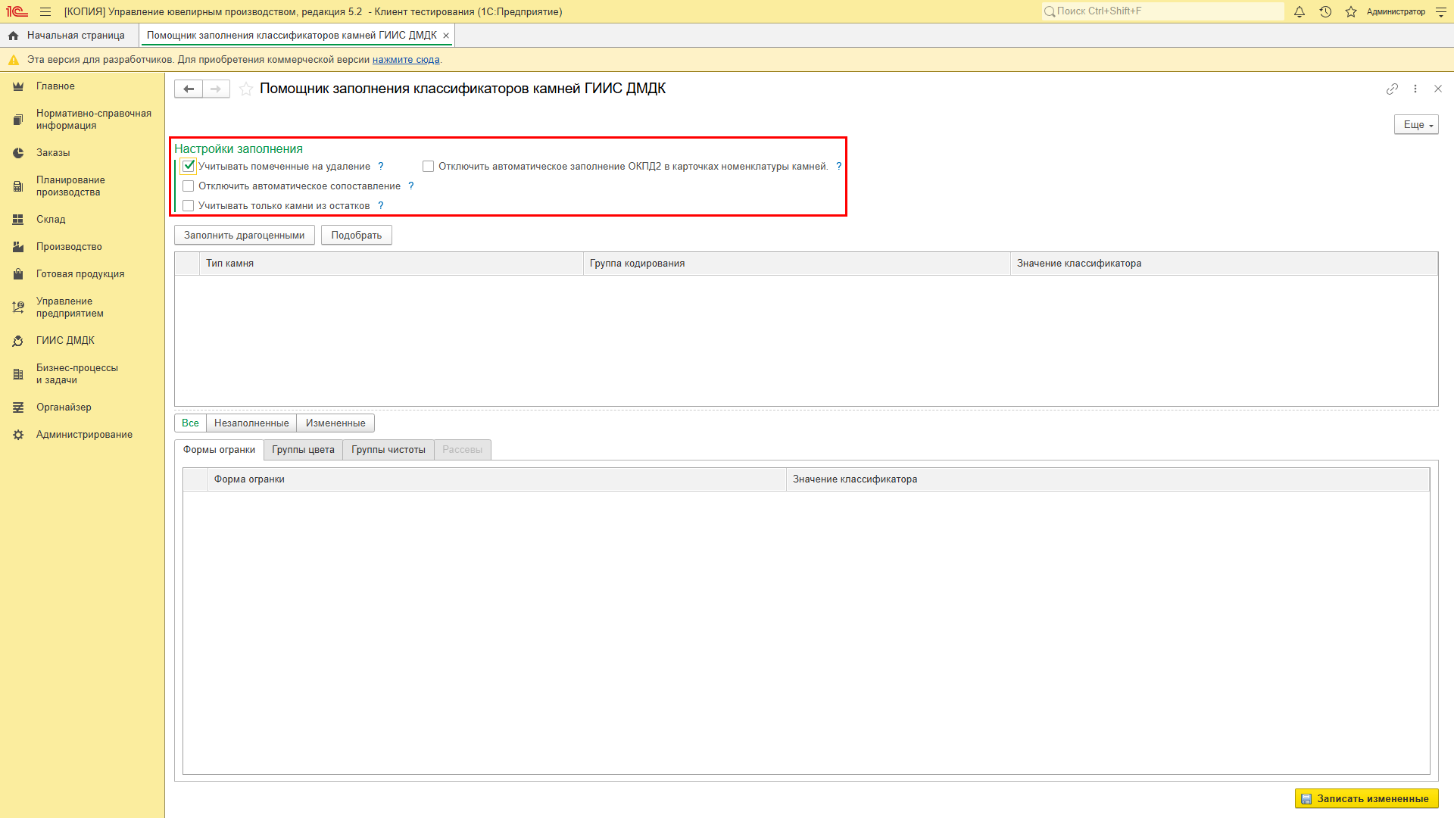
Task: Click Заполнить драгоценными button
Action: tap(245, 236)
